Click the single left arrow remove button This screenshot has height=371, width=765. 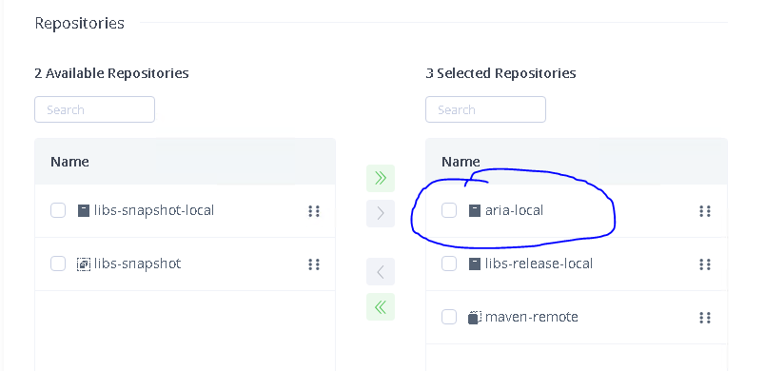381,271
